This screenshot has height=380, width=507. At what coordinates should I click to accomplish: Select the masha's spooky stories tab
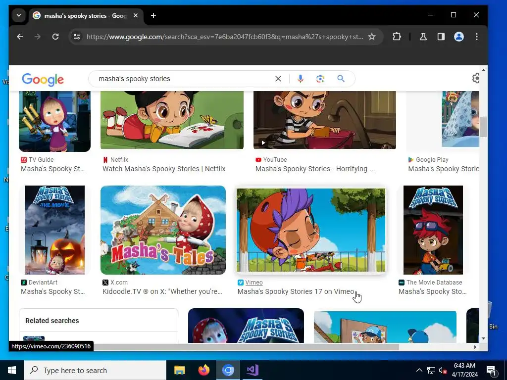click(x=85, y=15)
